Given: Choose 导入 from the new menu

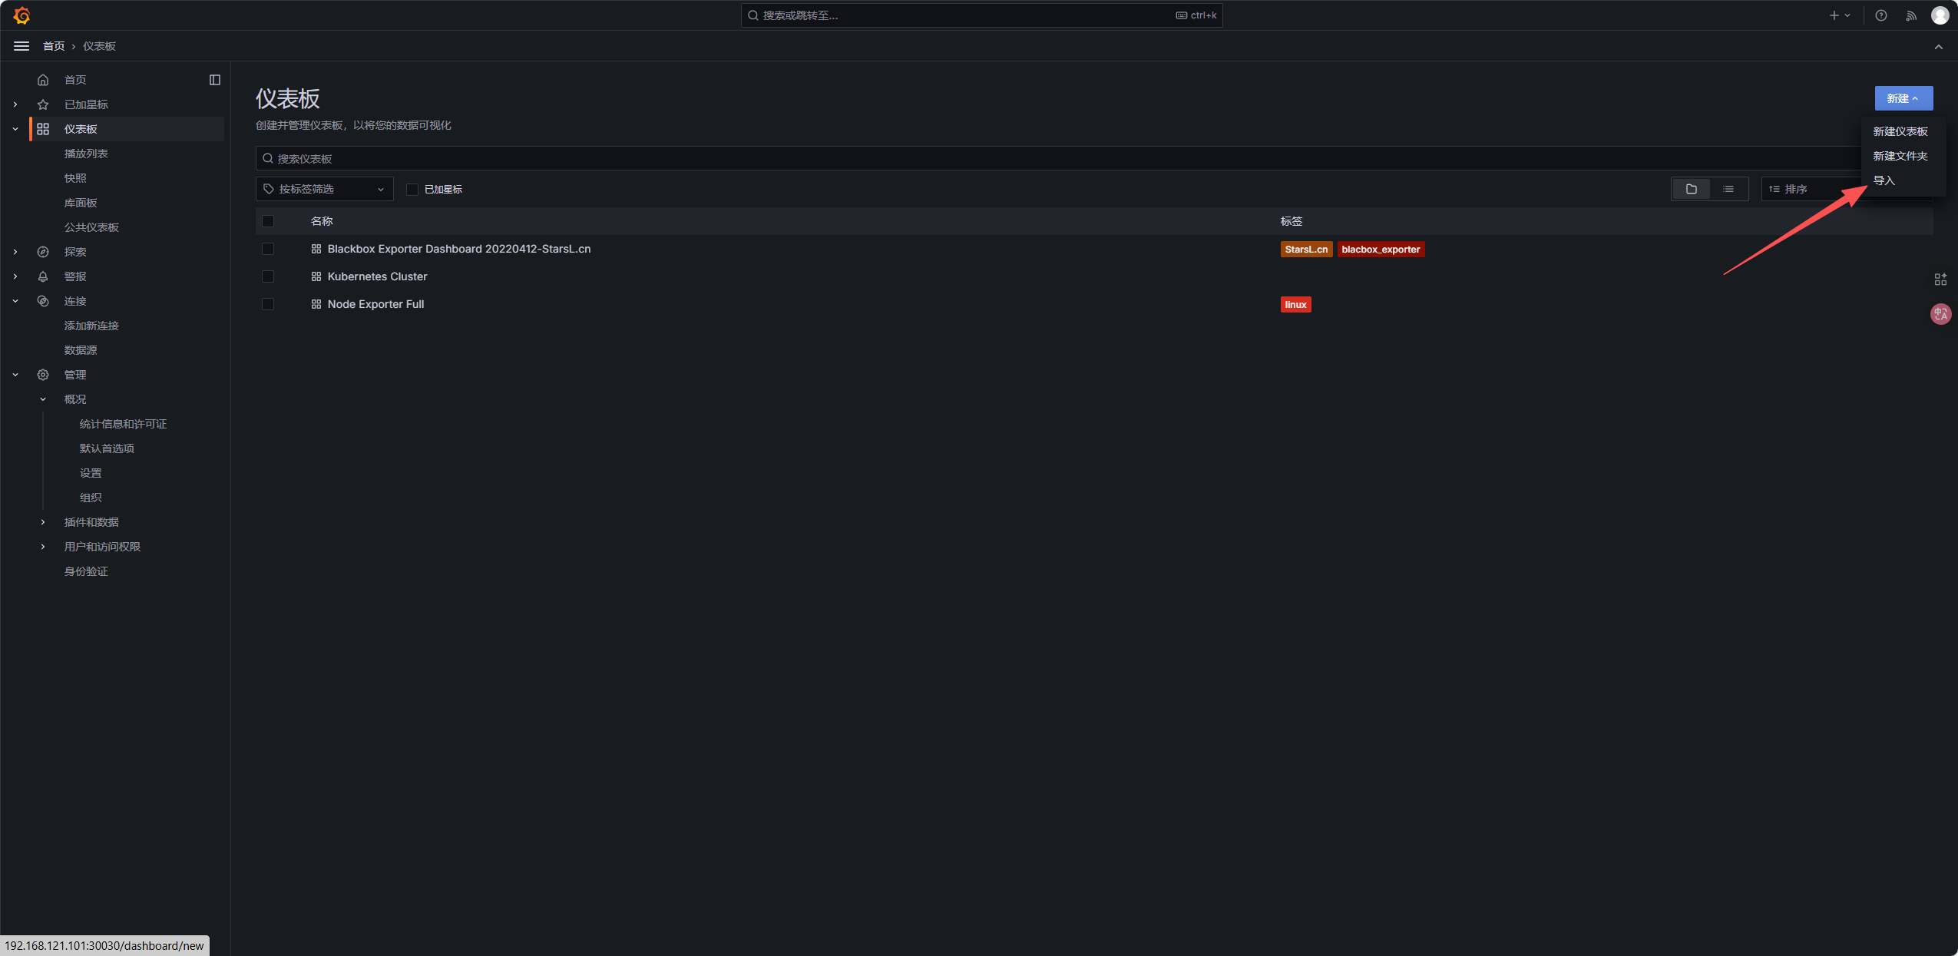Looking at the screenshot, I should point(1884,180).
